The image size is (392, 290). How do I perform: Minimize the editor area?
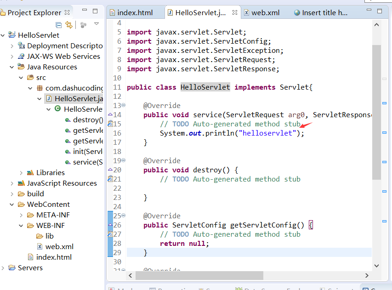pyautogui.click(x=369, y=10)
